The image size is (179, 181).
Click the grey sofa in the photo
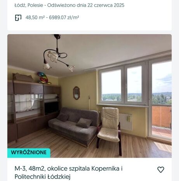(73, 126)
